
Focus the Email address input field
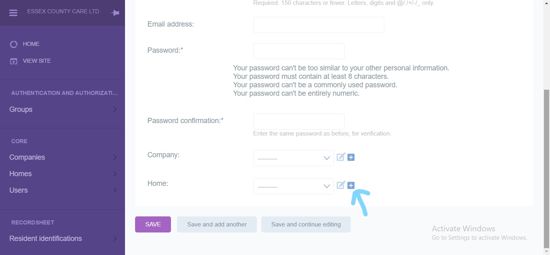[319, 25]
